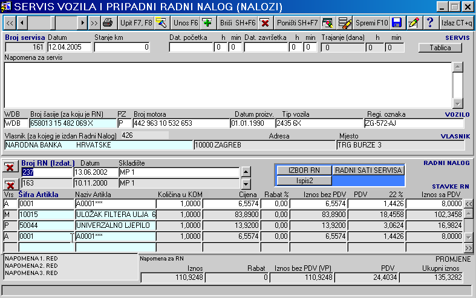Click the icon right of Poništi SH+F7

(x=328, y=23)
